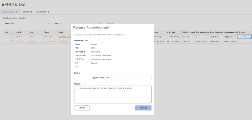The image size is (252, 120).
Task: Click the resize grip of Reason box
Action: coord(151,102)
